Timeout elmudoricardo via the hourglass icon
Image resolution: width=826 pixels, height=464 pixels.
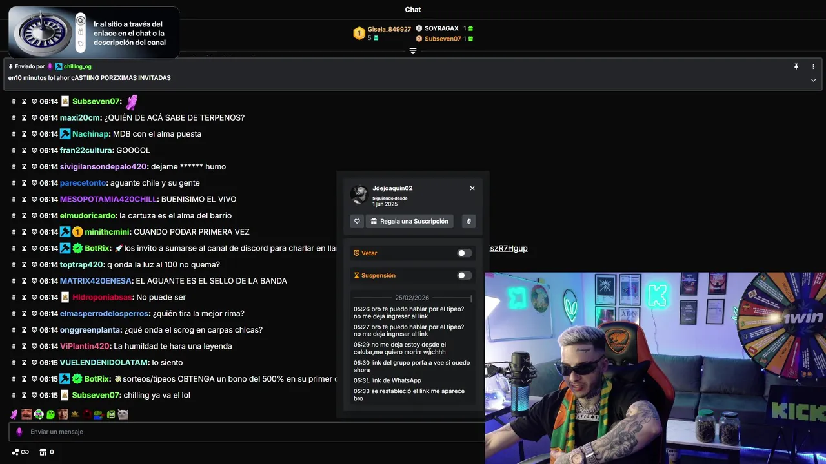pyautogui.click(x=24, y=216)
